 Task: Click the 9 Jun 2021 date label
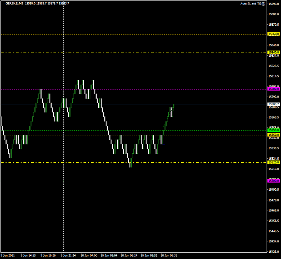pos(8,255)
